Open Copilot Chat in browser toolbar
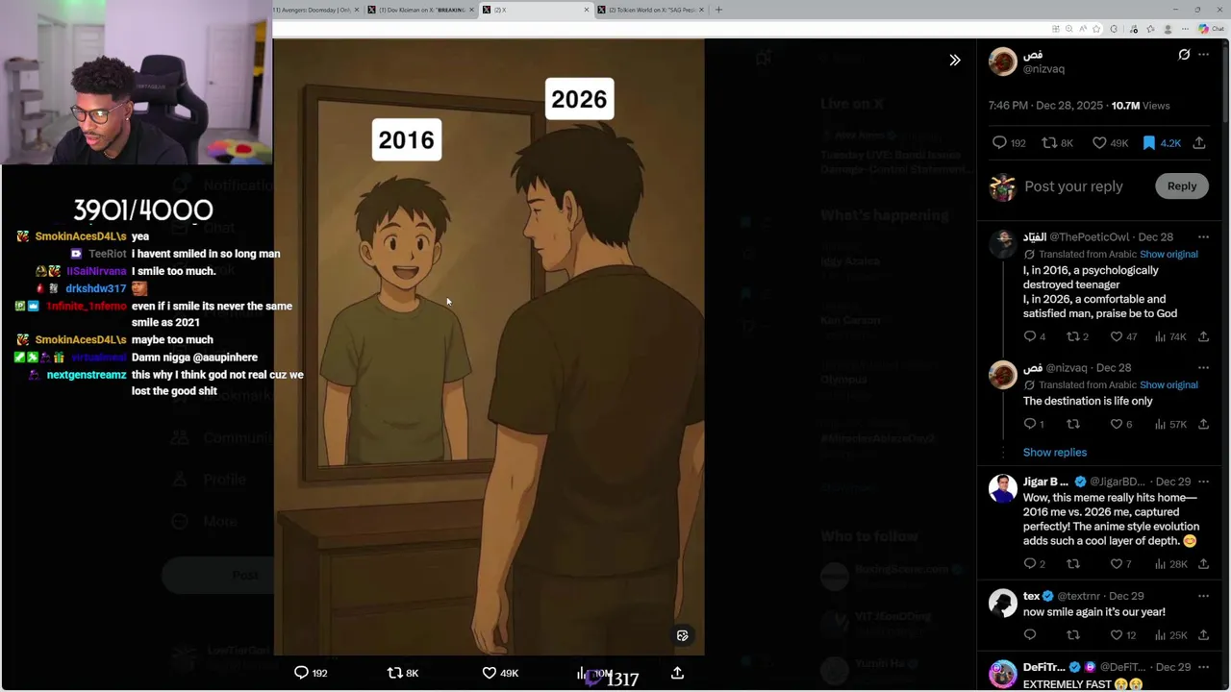The image size is (1231, 692). [x=1210, y=29]
